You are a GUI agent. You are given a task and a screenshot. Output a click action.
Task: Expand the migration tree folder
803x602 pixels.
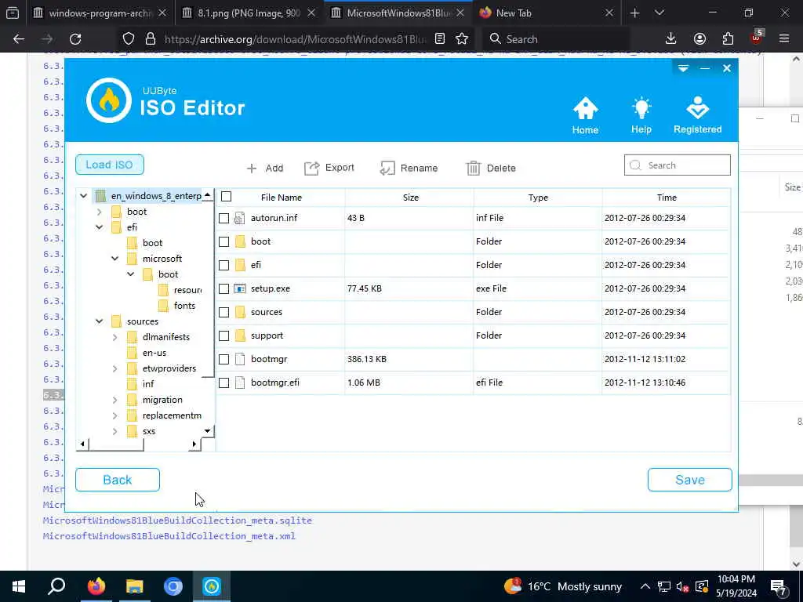(x=114, y=400)
